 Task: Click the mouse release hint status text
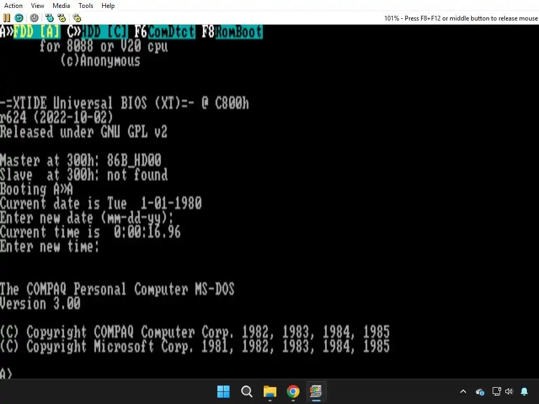[x=461, y=18]
